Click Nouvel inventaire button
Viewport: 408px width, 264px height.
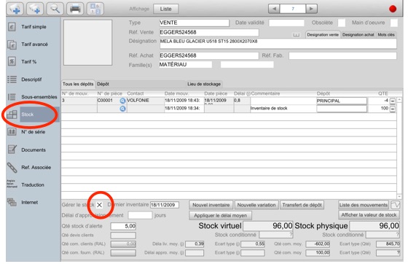[211, 205]
